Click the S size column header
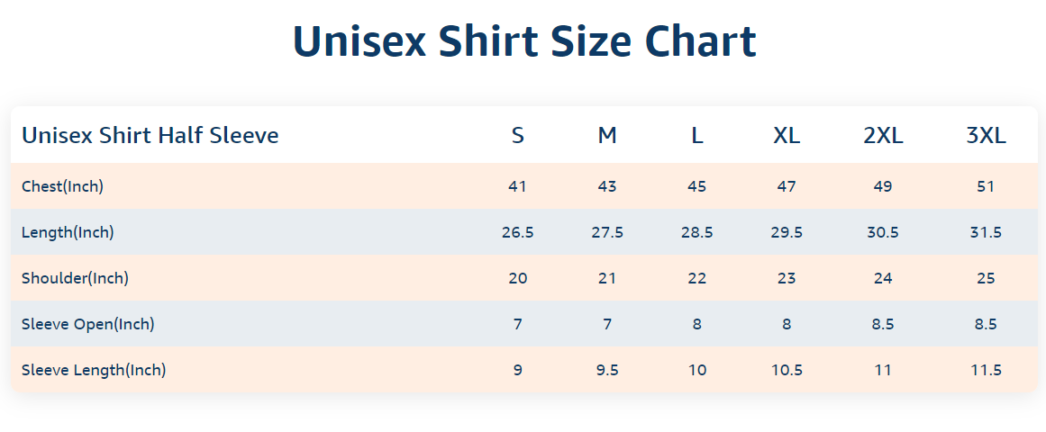The width and height of the screenshot is (1046, 432). [518, 136]
